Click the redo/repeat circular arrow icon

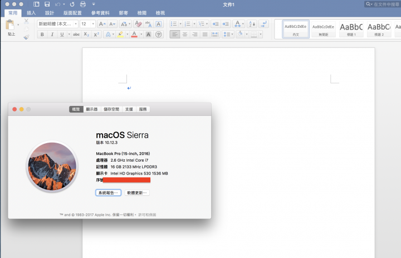click(x=72, y=4)
